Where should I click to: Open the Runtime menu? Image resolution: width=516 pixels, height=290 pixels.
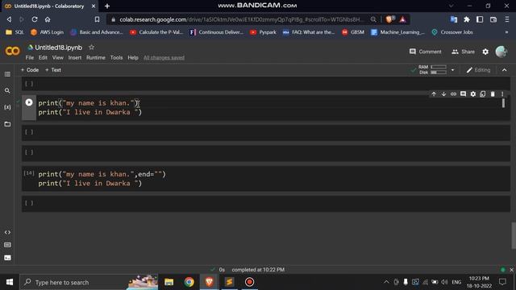(96, 57)
